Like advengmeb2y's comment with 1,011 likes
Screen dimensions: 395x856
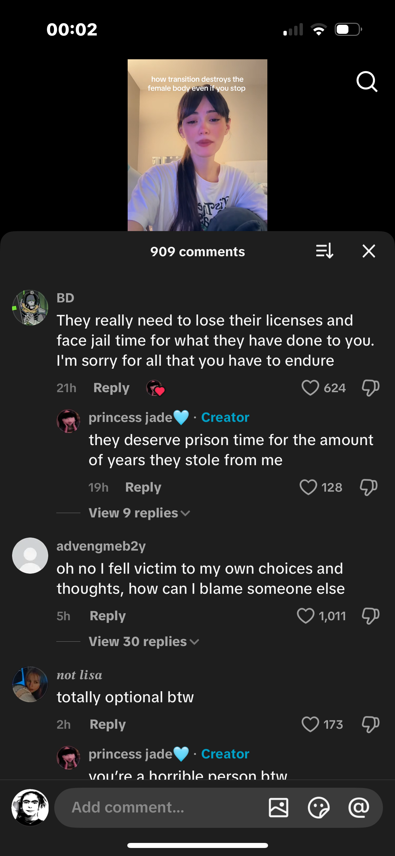[x=306, y=616]
